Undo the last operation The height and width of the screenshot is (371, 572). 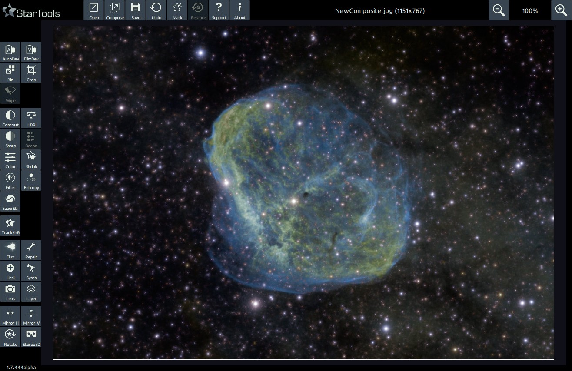click(156, 10)
